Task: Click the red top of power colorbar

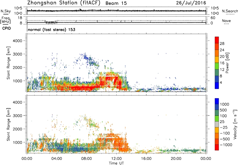Action: [217, 40]
